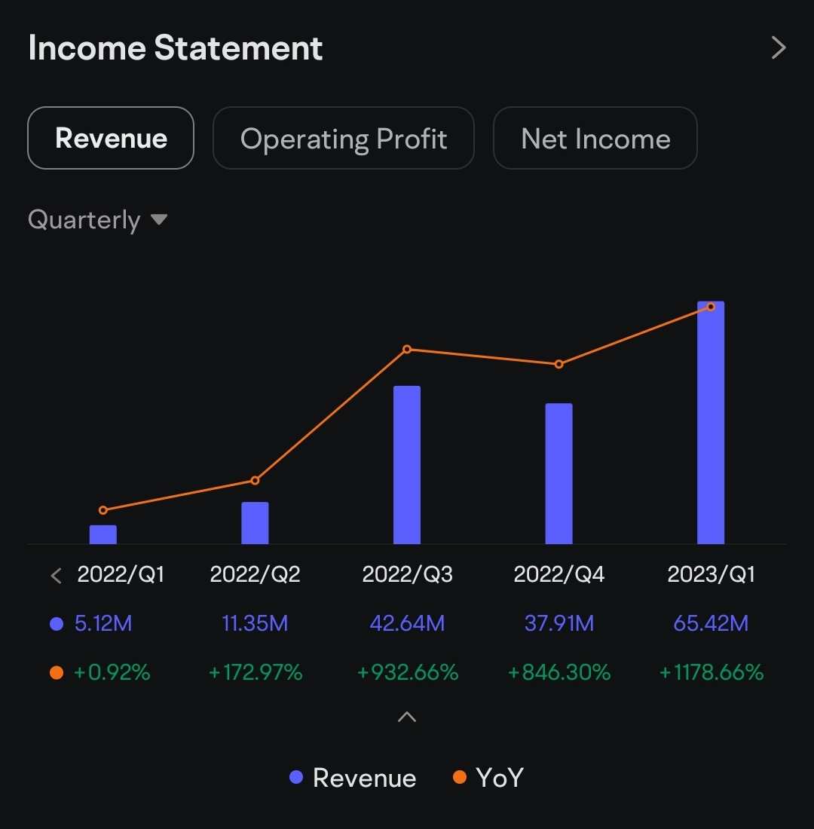This screenshot has height=829, width=814.
Task: Tap the 2022/Q2 YoY line point
Action: (255, 480)
